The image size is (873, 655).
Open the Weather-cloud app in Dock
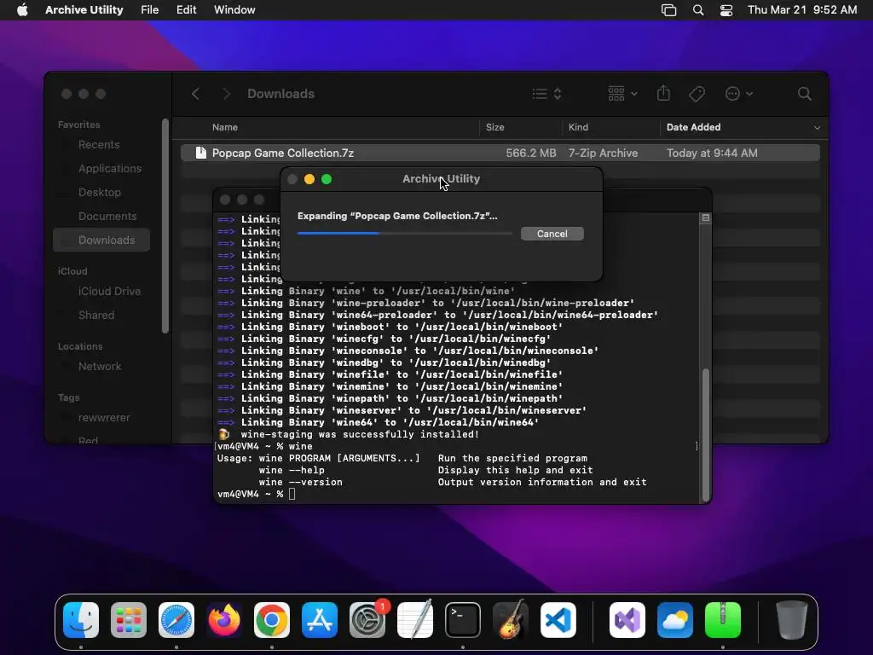[x=675, y=620]
